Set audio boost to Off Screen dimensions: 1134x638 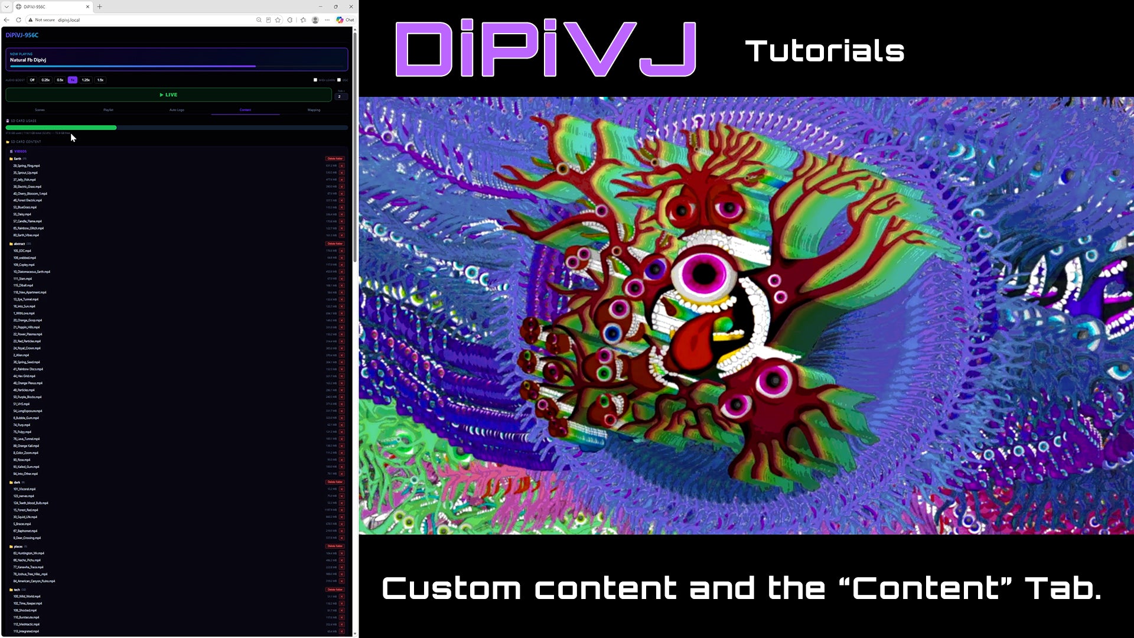click(32, 80)
